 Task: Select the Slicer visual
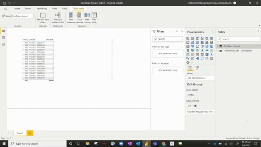pos(197,54)
